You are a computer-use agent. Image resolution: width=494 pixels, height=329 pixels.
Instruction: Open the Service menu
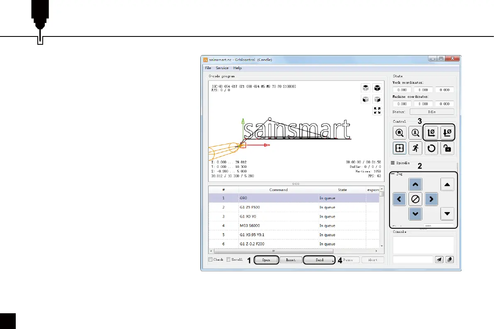pyautogui.click(x=222, y=68)
